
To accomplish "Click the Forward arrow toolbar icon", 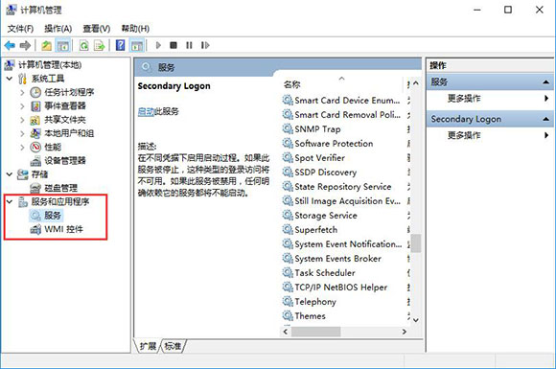I will (x=25, y=45).
